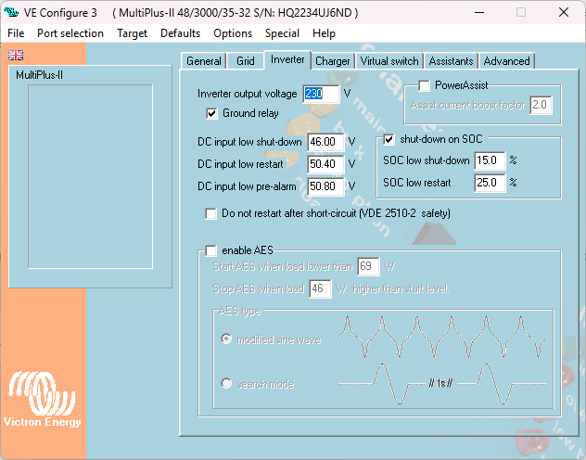This screenshot has width=586, height=460.
Task: Click the DC input low pre-alarm field
Action: pyautogui.click(x=325, y=186)
